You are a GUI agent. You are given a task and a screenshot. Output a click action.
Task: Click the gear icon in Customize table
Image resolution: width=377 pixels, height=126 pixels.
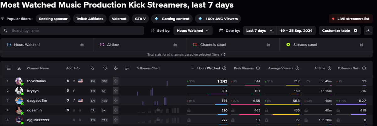(355, 30)
